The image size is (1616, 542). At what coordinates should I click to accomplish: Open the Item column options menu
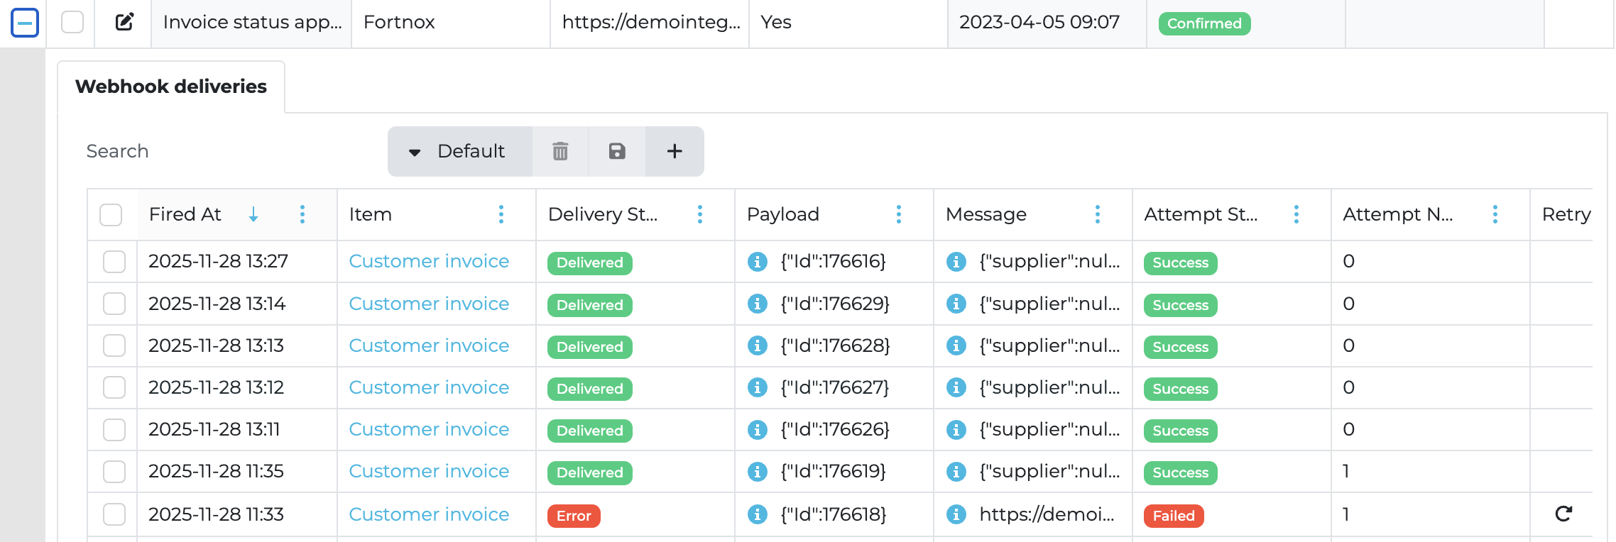(x=501, y=214)
